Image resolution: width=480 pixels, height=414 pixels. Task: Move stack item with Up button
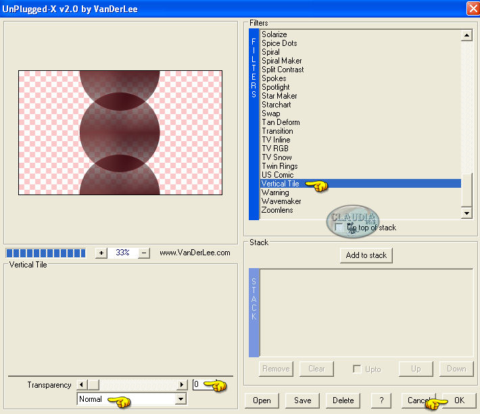(416, 369)
